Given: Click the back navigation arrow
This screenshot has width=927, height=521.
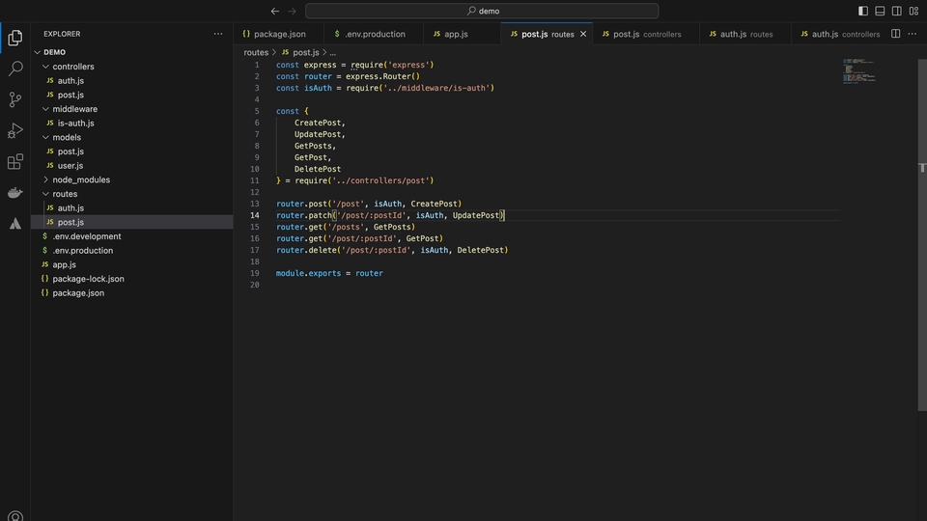Looking at the screenshot, I should 275,12.
